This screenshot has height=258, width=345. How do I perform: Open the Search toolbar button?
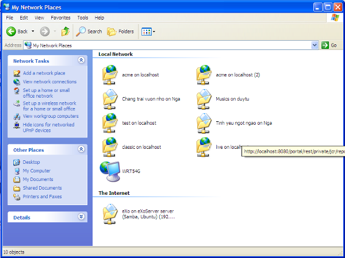tap(90, 31)
